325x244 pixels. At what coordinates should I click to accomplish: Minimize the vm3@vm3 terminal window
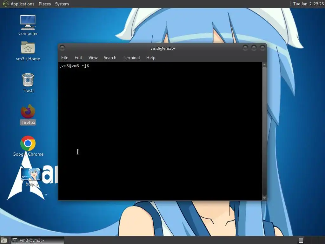tap(245, 48)
